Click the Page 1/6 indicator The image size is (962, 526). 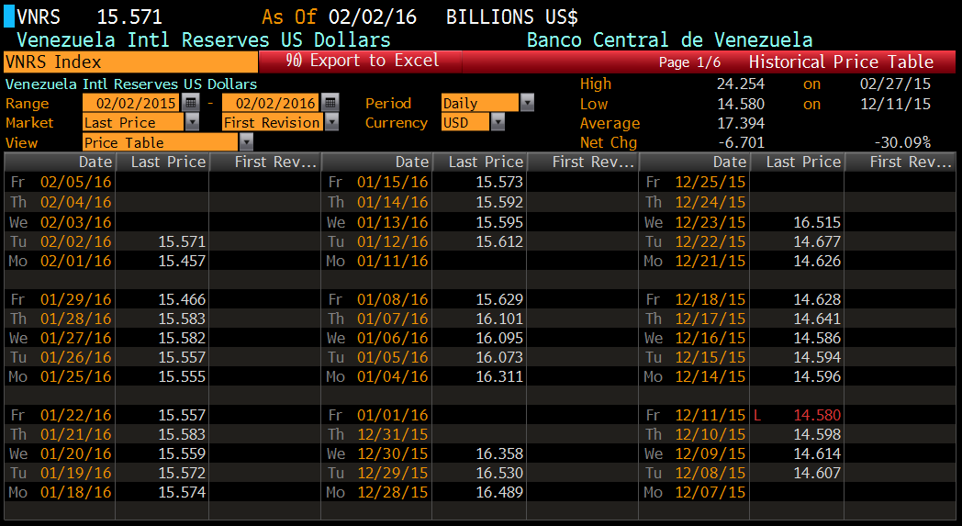coord(689,62)
